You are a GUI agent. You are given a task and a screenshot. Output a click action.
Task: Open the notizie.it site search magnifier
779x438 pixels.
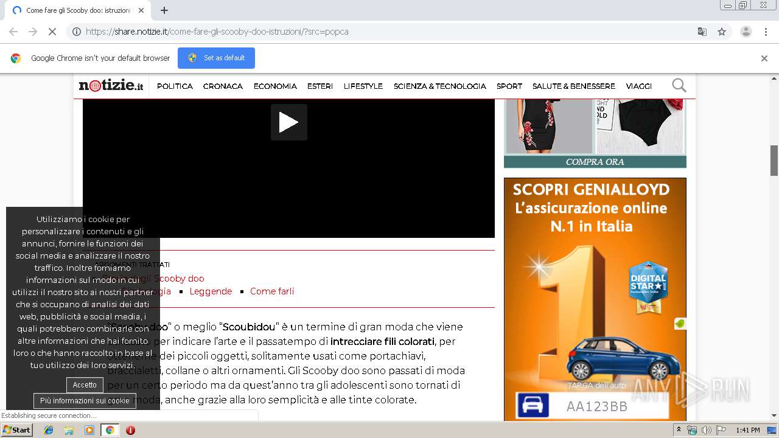tap(679, 86)
